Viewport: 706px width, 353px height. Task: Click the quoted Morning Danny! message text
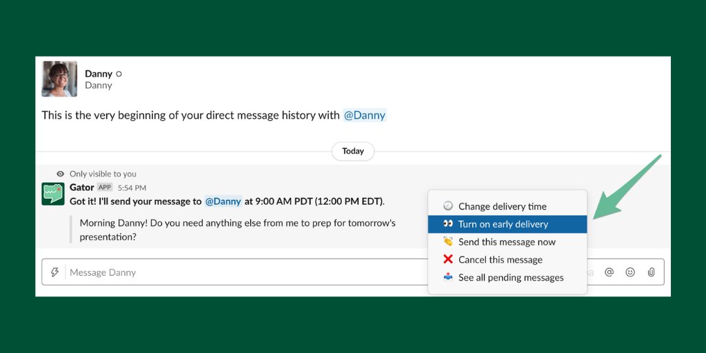coord(238,230)
